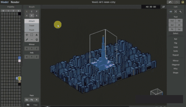Screen dimensions: 186x107
Task: Select the L line brush
Action: pos(27,12)
